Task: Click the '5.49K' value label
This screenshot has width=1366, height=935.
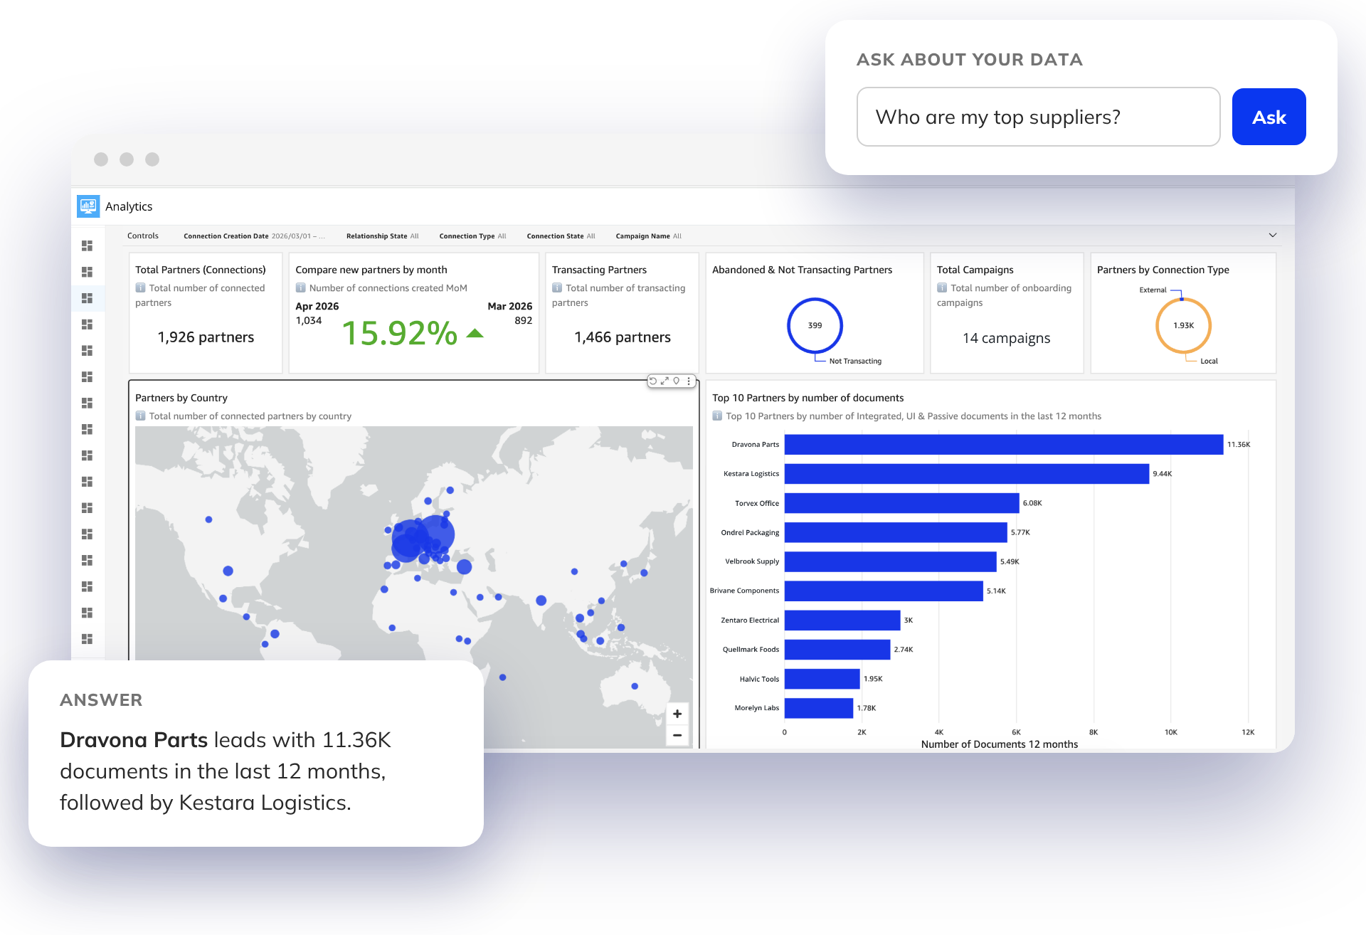Action: pyautogui.click(x=1010, y=562)
